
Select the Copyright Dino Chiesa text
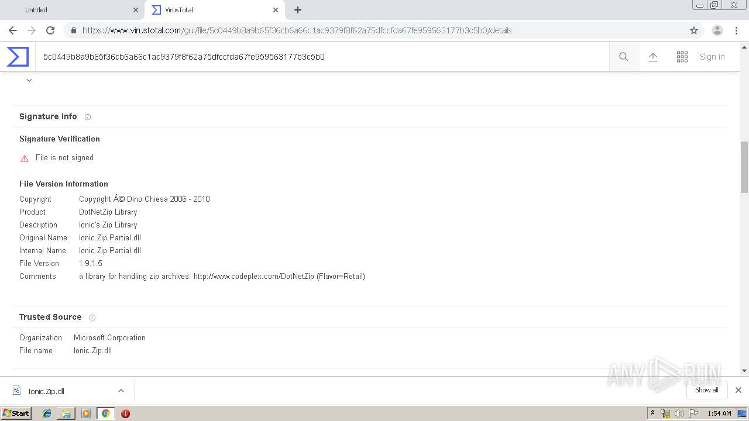click(x=145, y=199)
